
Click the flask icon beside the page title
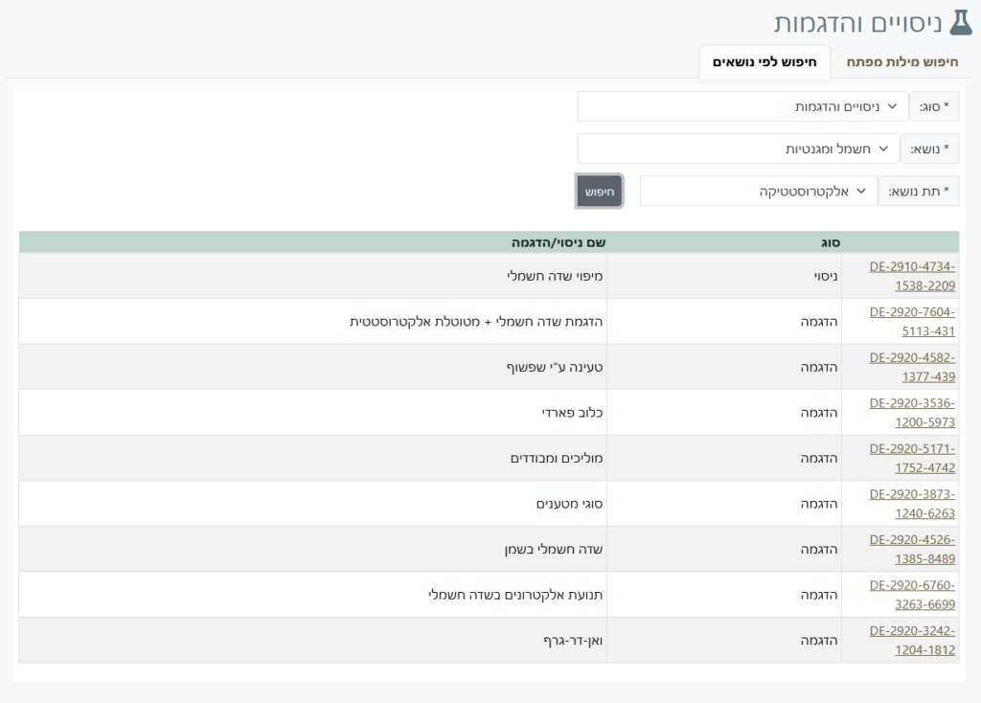pos(959,22)
